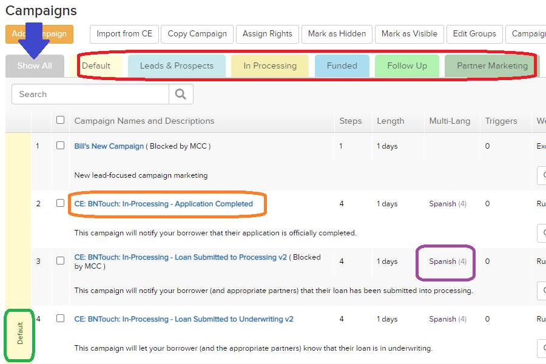Click Import from CE button
546x364 pixels.
(124, 34)
